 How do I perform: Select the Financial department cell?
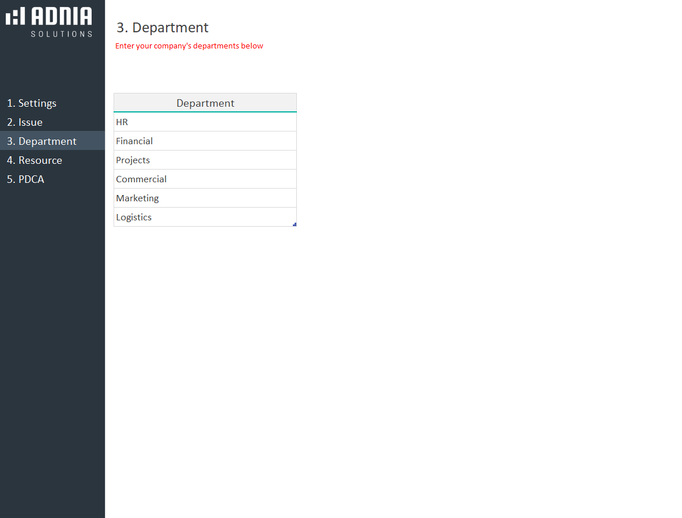point(205,141)
